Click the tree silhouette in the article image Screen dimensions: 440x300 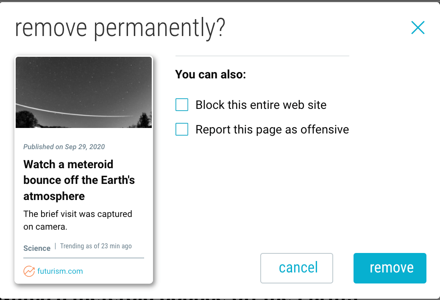(x=27, y=120)
